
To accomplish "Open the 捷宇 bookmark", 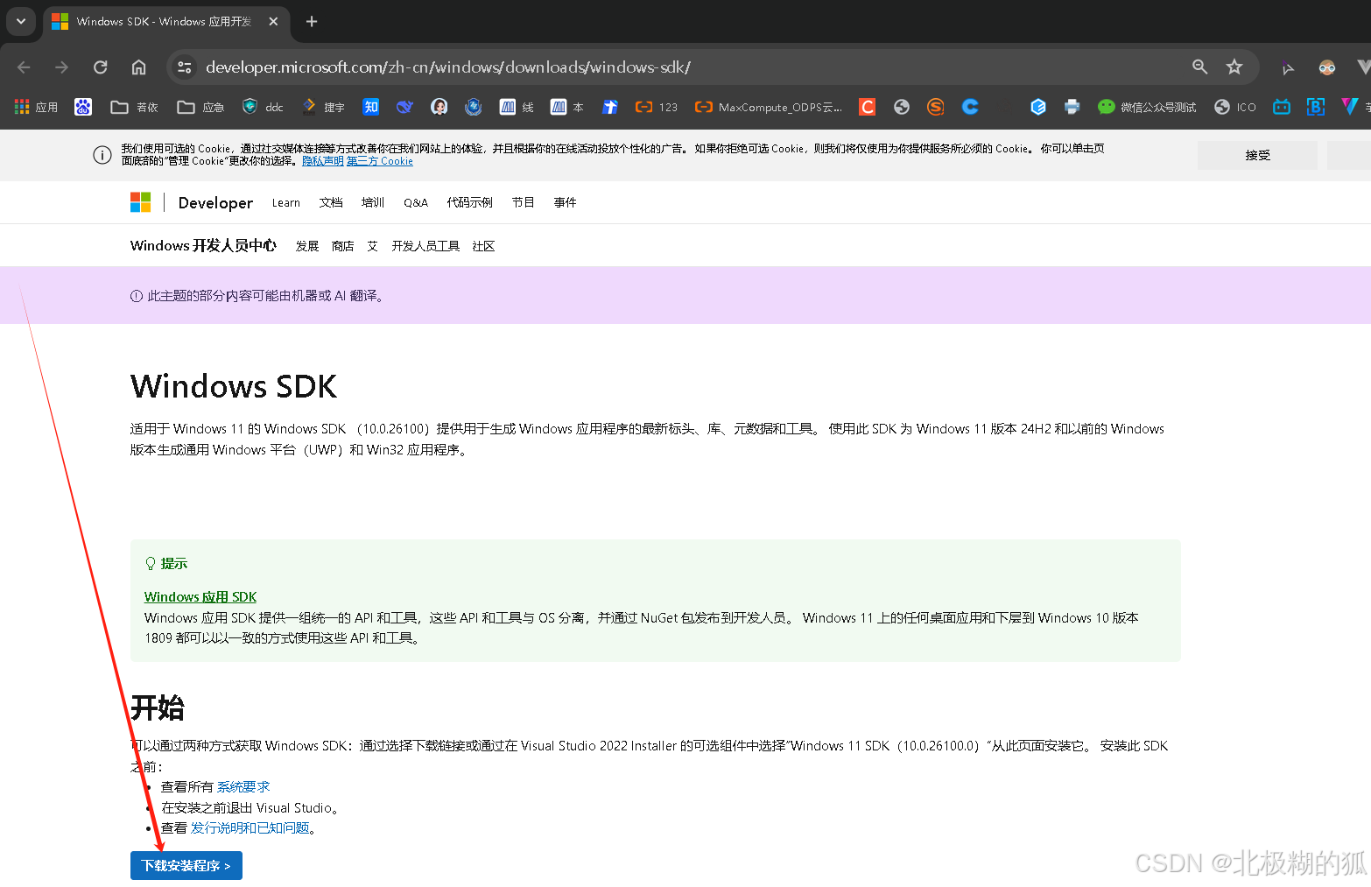I will pos(323,107).
